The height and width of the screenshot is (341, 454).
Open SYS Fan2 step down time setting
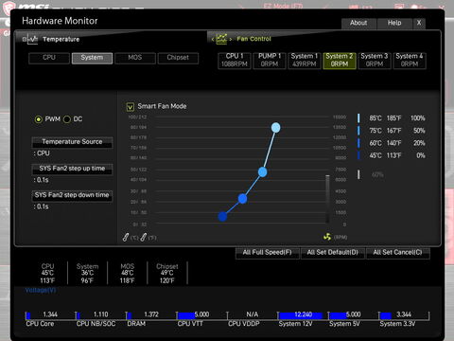tap(72, 195)
